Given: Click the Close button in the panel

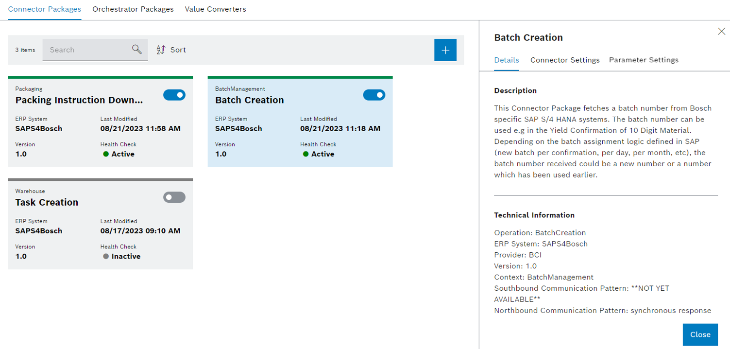Looking at the screenshot, I should click(x=700, y=334).
